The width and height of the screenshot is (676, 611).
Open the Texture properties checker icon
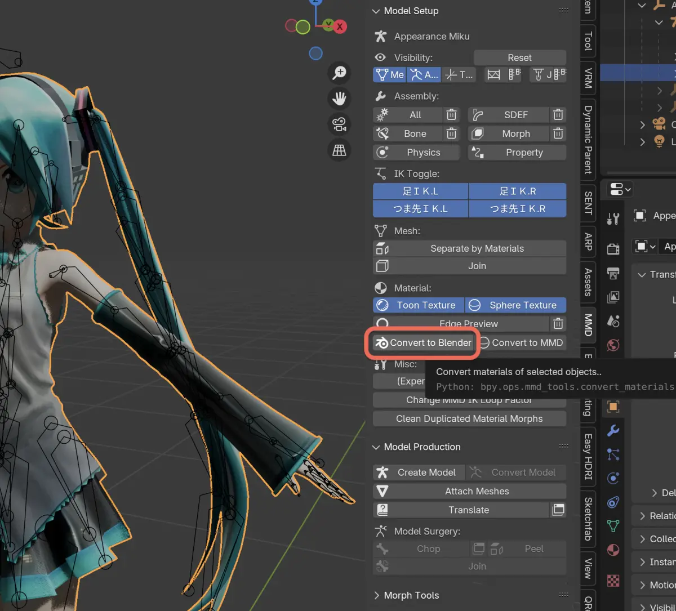[613, 579]
